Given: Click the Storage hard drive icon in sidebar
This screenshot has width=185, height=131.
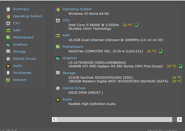Looking at the screenshot, I should [8, 51].
